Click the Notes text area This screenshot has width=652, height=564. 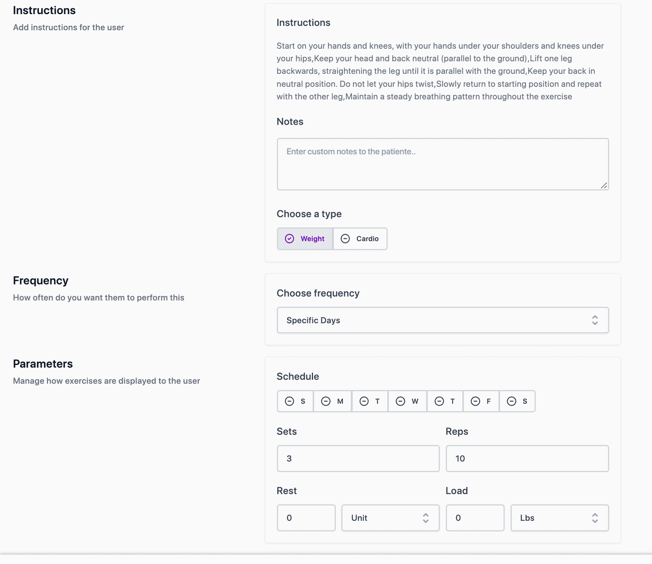coord(443,164)
